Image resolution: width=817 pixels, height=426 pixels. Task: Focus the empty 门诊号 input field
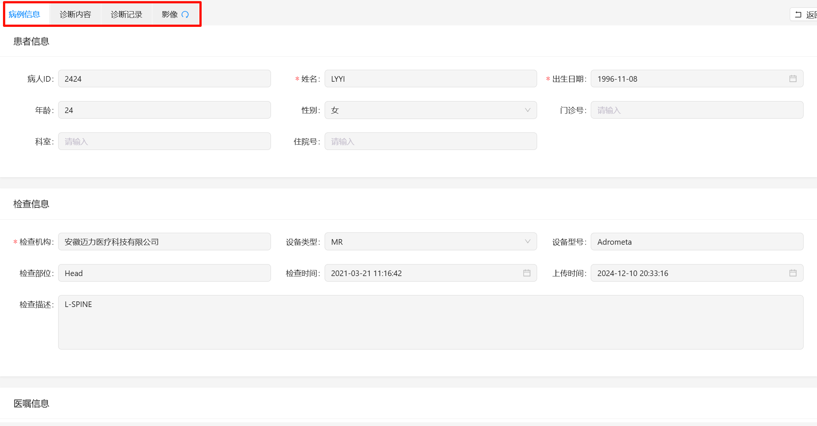point(696,110)
